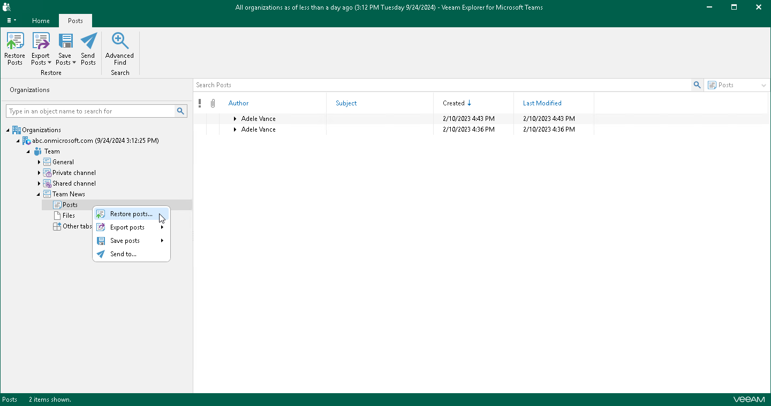Sort posts by Author column header
This screenshot has width=771, height=406.
238,103
